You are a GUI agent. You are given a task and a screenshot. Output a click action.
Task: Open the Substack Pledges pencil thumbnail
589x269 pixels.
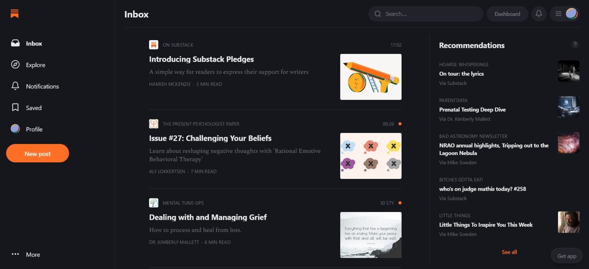[x=371, y=77]
